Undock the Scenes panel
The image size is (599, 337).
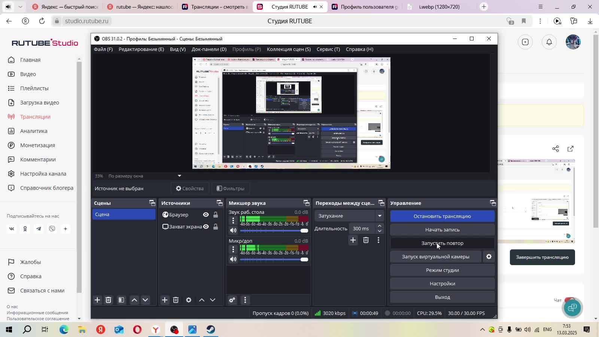152,203
